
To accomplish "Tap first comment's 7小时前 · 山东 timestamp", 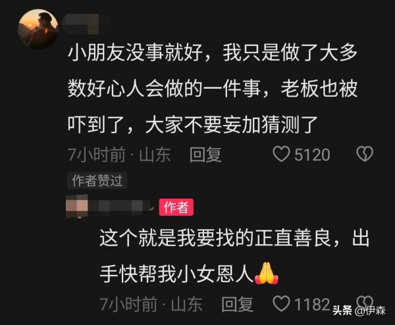I will (119, 155).
